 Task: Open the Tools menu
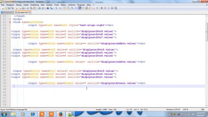pyautogui.click(x=57, y=5)
